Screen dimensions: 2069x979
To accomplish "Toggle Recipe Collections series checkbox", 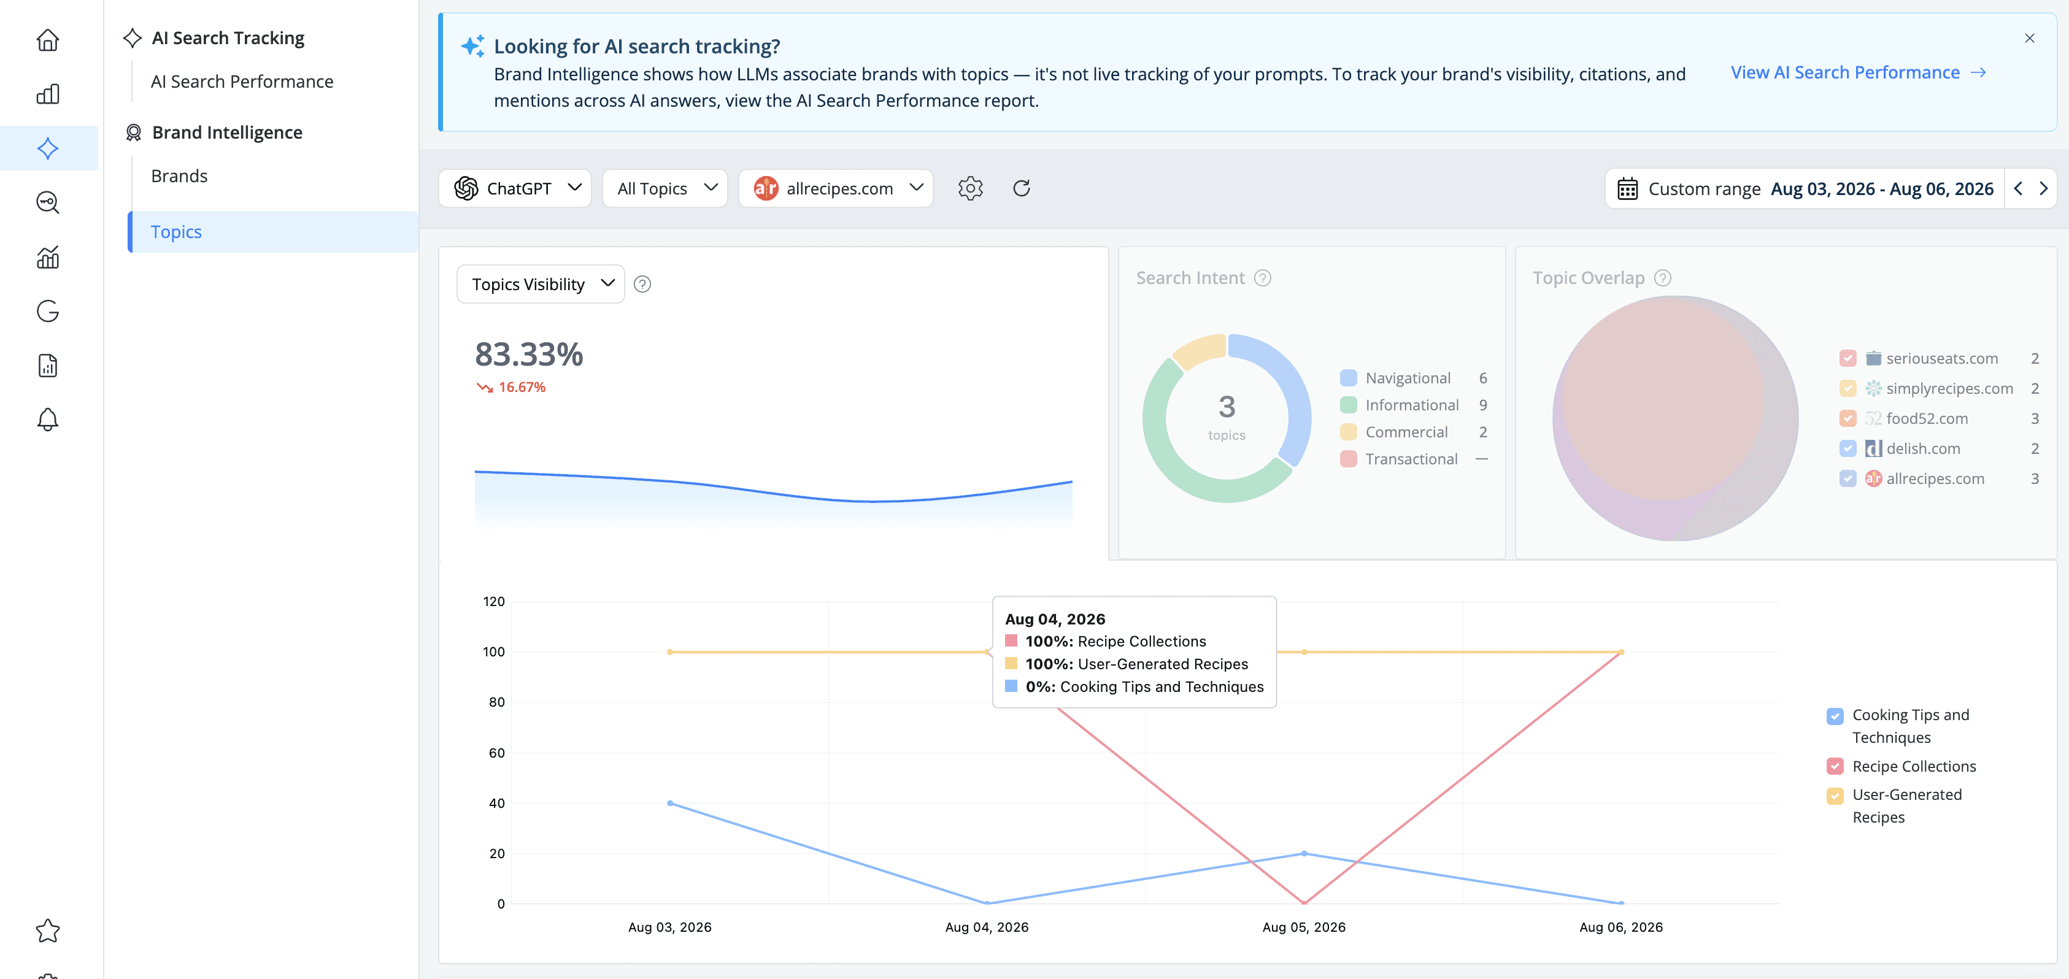I will (1835, 766).
